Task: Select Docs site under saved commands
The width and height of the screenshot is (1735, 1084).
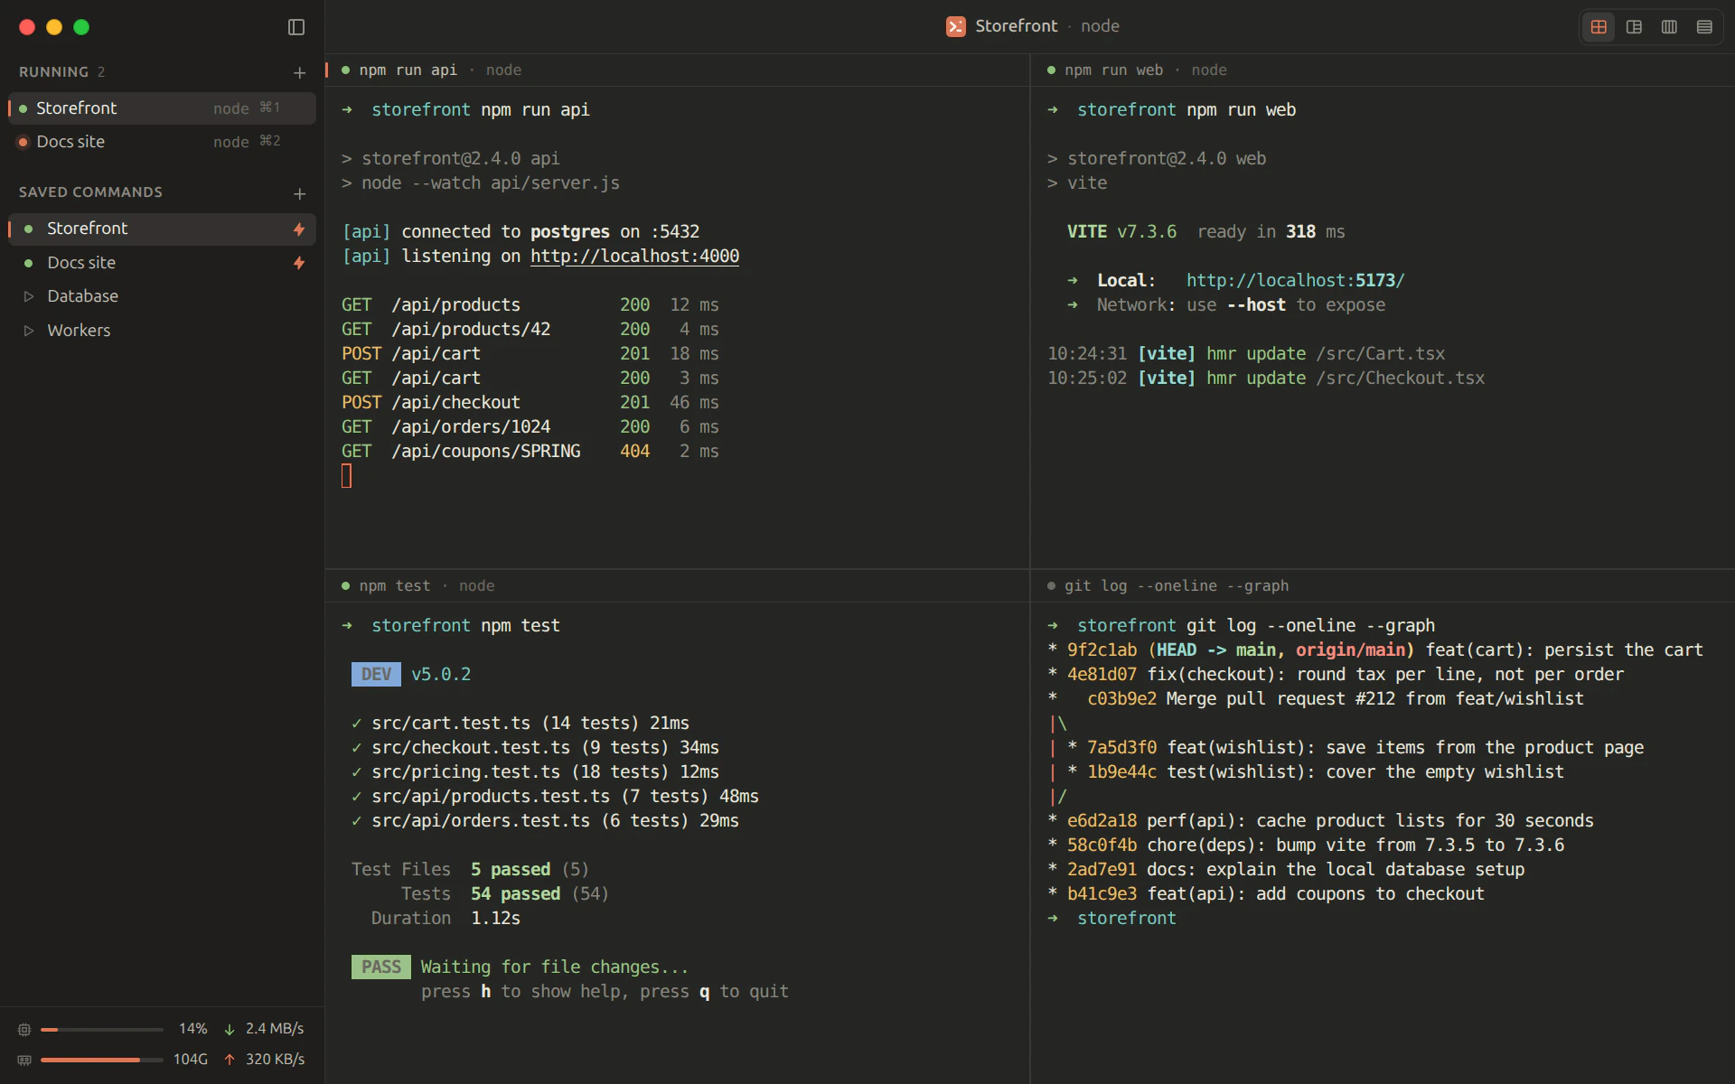Action: (x=162, y=263)
